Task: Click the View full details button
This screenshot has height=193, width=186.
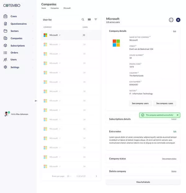Action: click(x=143, y=182)
